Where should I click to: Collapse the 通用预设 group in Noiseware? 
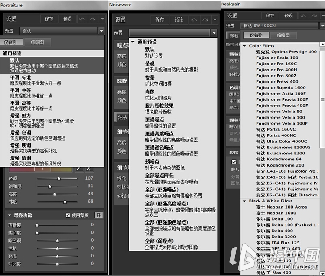(x=133, y=42)
